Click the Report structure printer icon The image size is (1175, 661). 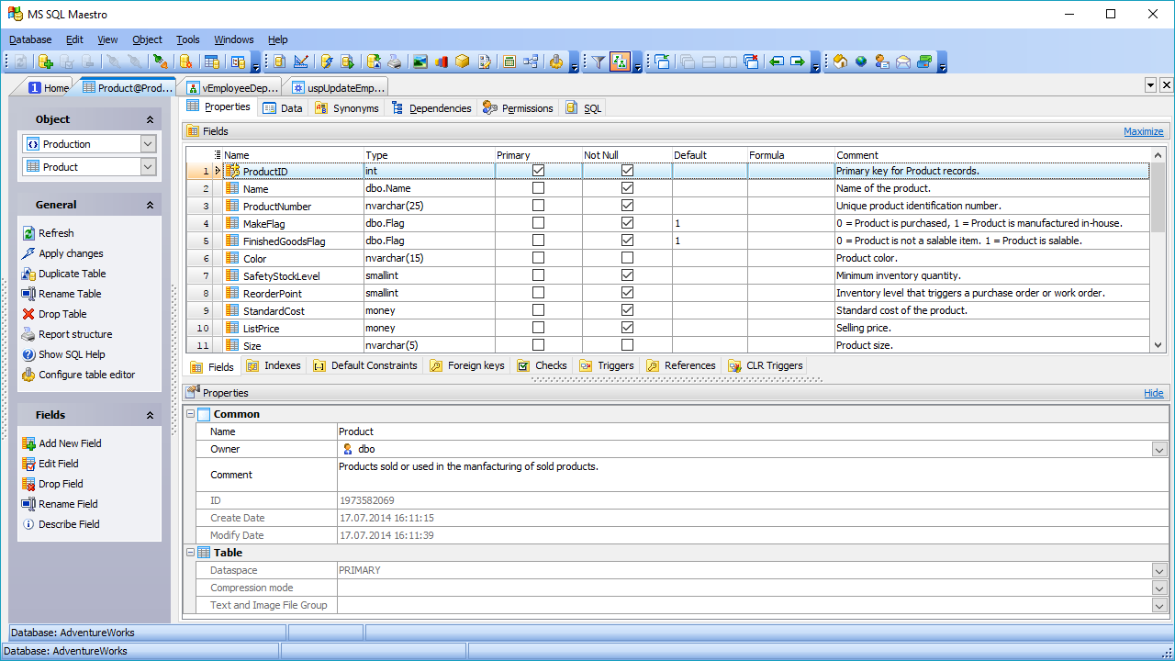click(28, 334)
